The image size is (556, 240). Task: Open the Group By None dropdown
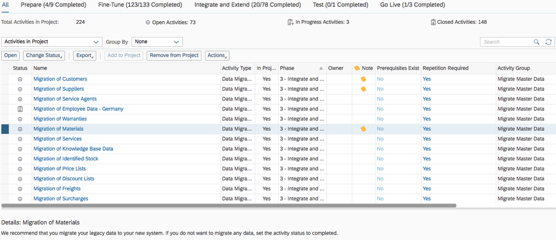[157, 42]
